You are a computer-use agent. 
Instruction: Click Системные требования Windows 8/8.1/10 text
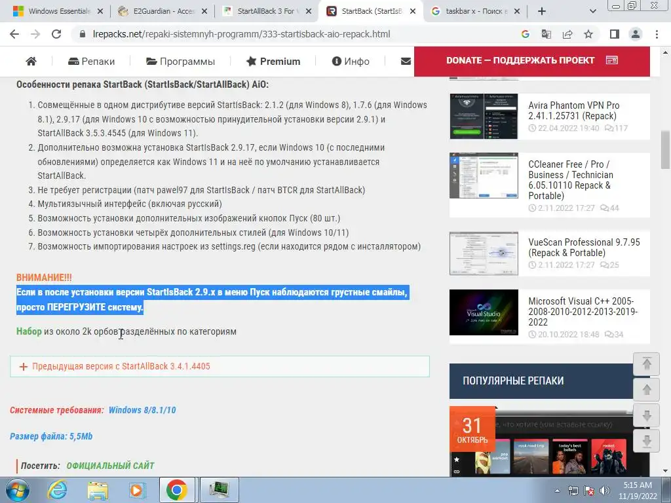pos(93,410)
